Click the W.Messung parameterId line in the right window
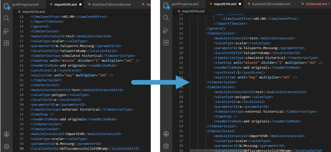The height and width of the screenshot is (152, 331). tap(249, 146)
